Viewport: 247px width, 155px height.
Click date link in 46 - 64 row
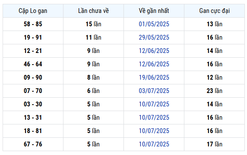[x=154, y=64]
